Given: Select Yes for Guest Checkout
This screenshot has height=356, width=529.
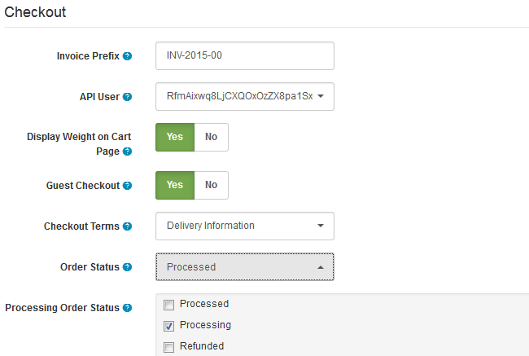Looking at the screenshot, I should (x=175, y=185).
